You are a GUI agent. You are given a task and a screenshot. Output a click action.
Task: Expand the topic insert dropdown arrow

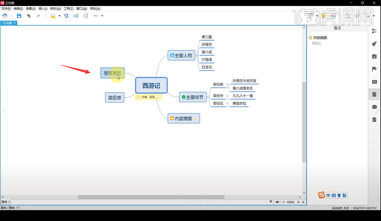tap(60, 16)
